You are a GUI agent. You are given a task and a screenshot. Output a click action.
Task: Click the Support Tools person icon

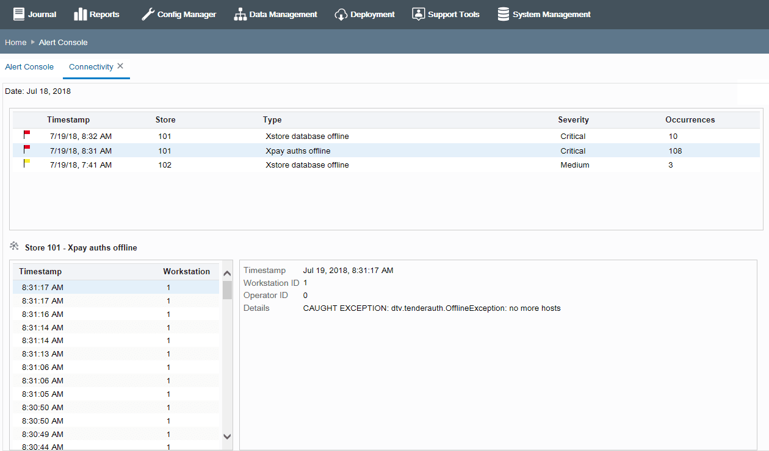coord(418,14)
